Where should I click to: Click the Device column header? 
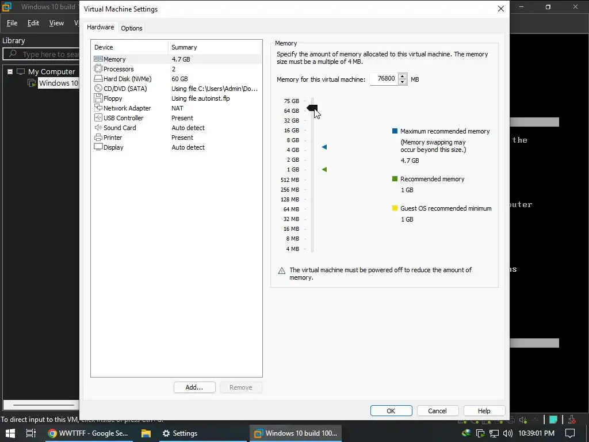pos(129,47)
